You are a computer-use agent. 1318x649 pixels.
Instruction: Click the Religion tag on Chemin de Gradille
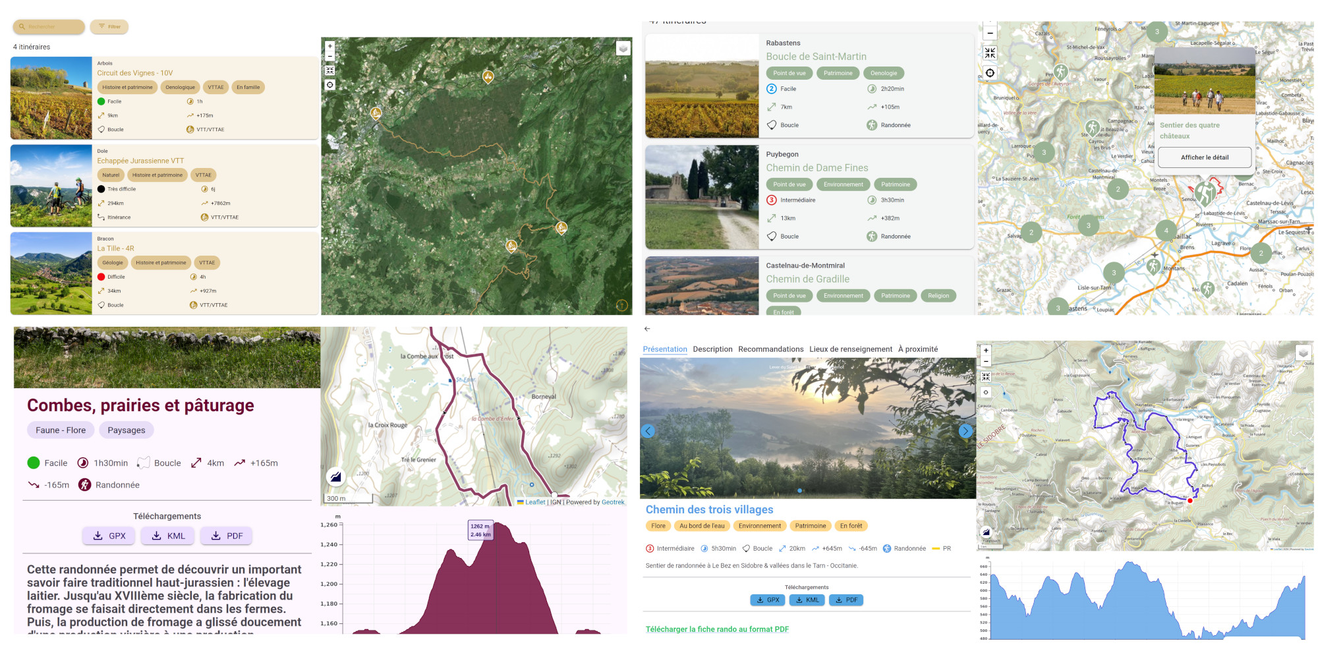click(x=938, y=296)
